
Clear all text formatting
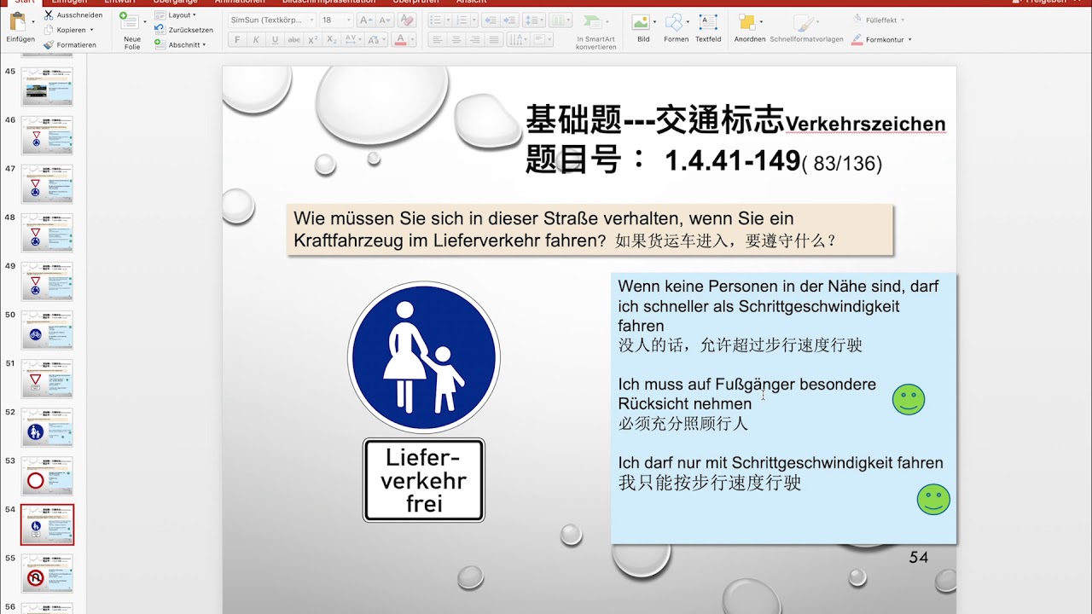click(x=407, y=20)
